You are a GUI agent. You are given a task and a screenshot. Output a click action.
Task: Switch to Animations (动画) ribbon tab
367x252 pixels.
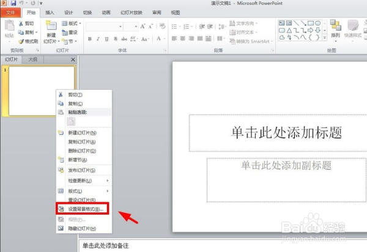point(106,13)
